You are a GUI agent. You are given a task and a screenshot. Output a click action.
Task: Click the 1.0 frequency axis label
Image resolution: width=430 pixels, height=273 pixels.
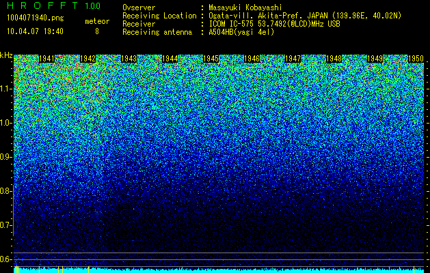6,123
